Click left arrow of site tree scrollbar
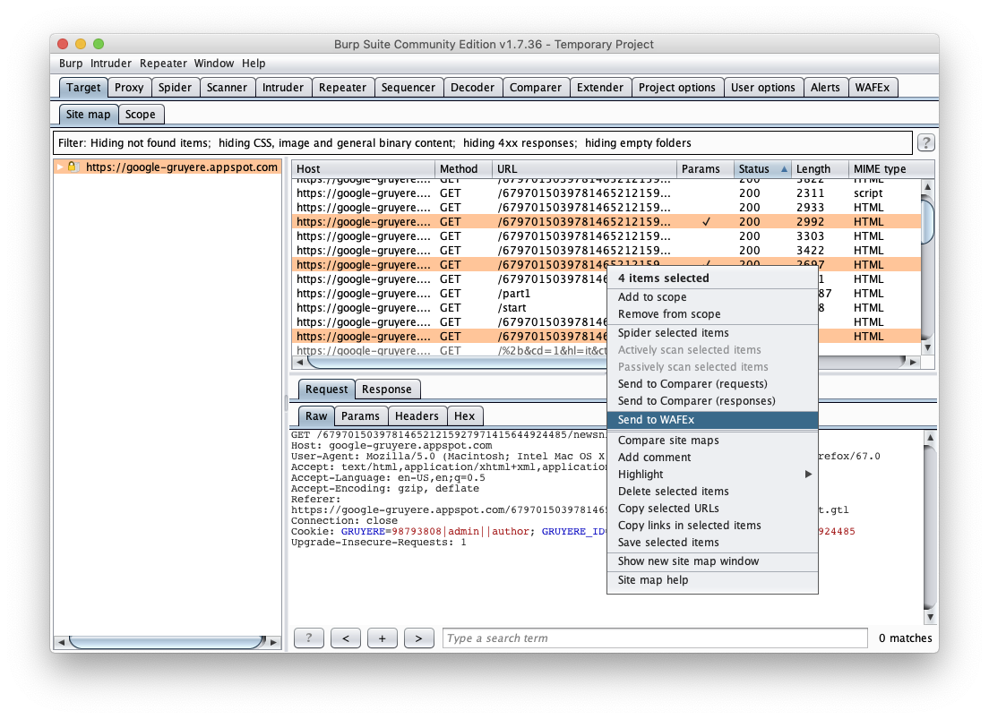This screenshot has height=719, width=989. point(61,642)
